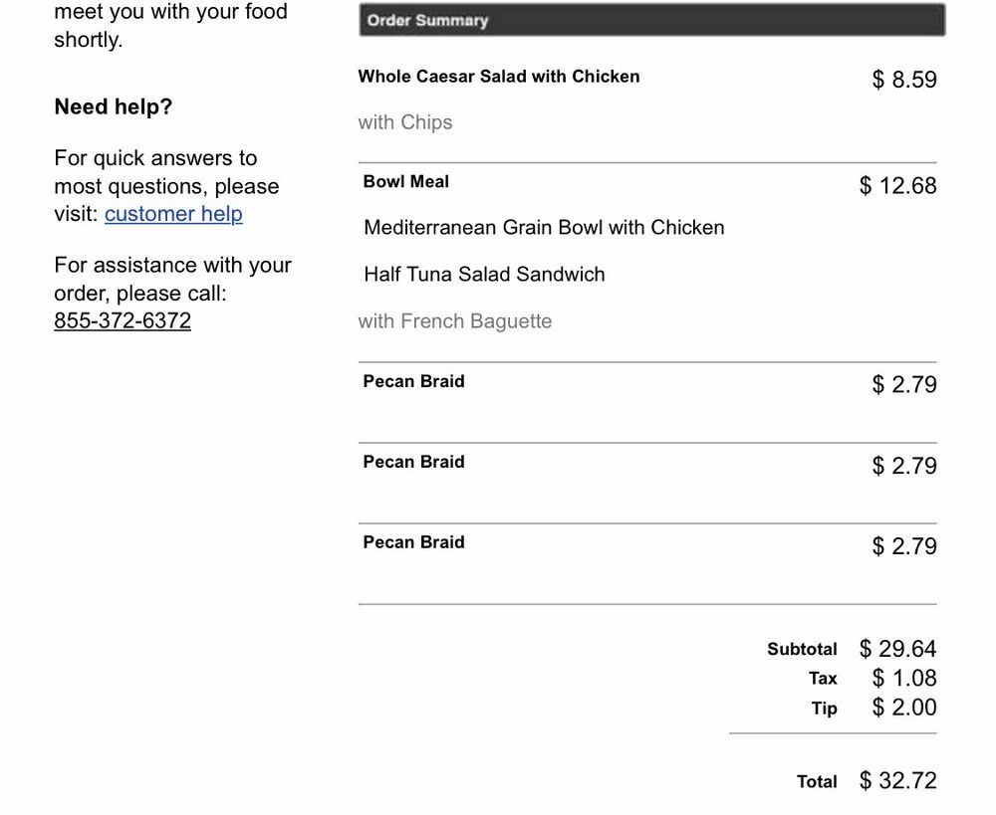Click the $ 12.68 Bowl Meal price
The image size is (996, 815).
[897, 186]
